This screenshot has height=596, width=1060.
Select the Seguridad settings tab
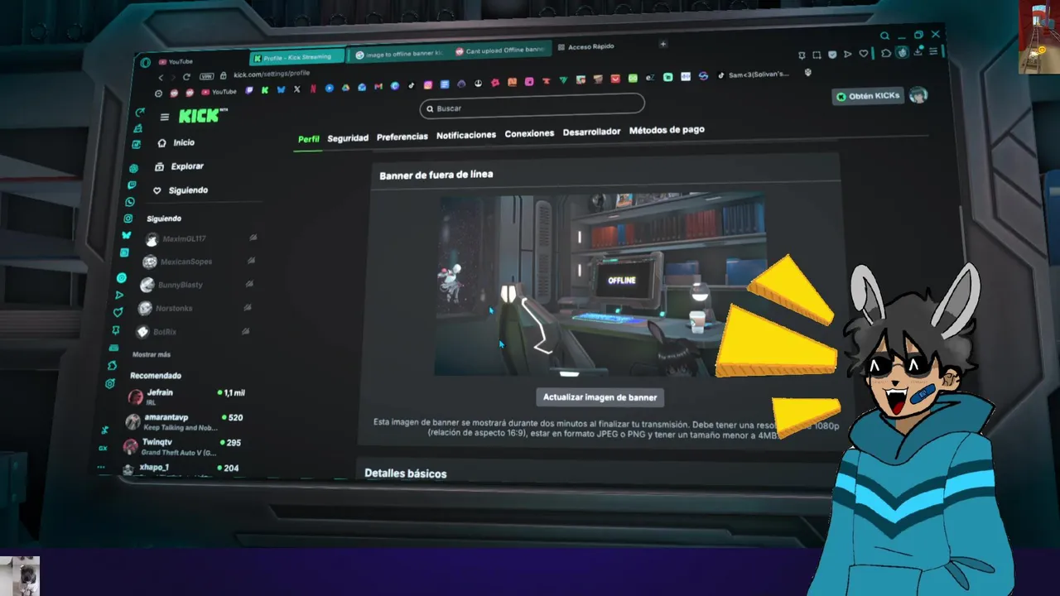point(348,138)
